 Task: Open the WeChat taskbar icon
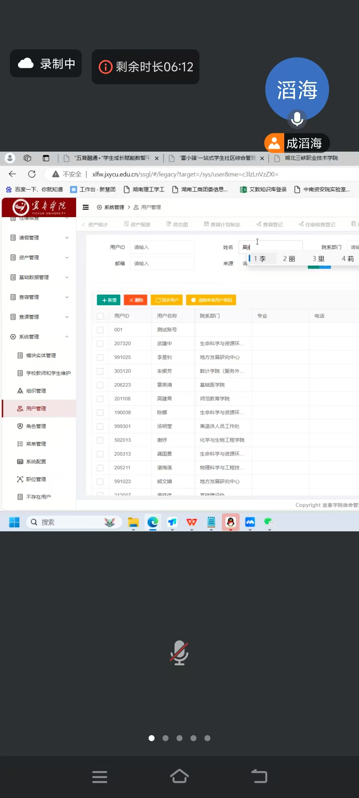pyautogui.click(x=269, y=522)
